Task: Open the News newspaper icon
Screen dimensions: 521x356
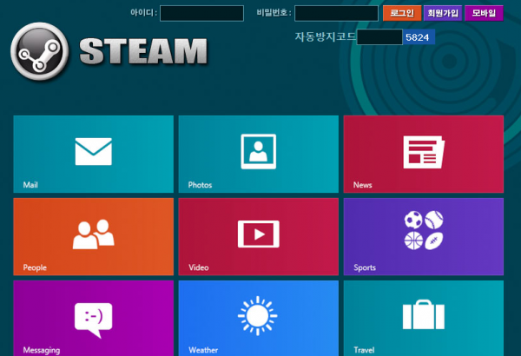Action: coord(424,152)
